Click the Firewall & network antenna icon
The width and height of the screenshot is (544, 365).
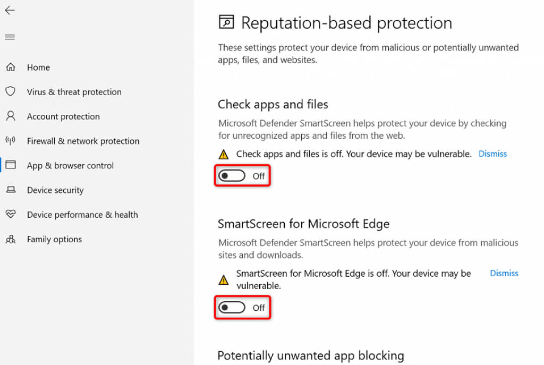pyautogui.click(x=10, y=141)
